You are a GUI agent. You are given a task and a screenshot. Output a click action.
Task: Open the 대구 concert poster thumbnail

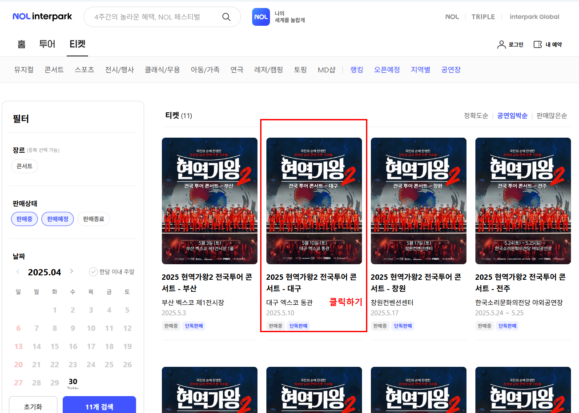click(314, 201)
